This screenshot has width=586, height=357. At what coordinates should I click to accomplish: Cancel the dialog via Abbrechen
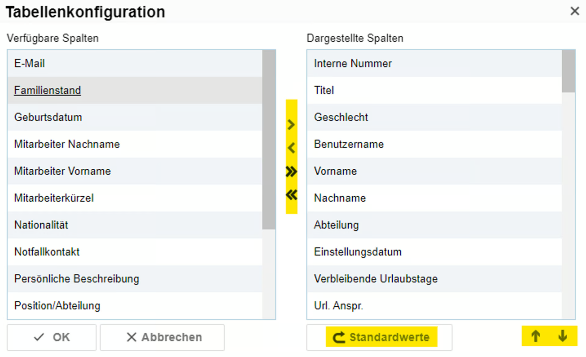coord(162,337)
